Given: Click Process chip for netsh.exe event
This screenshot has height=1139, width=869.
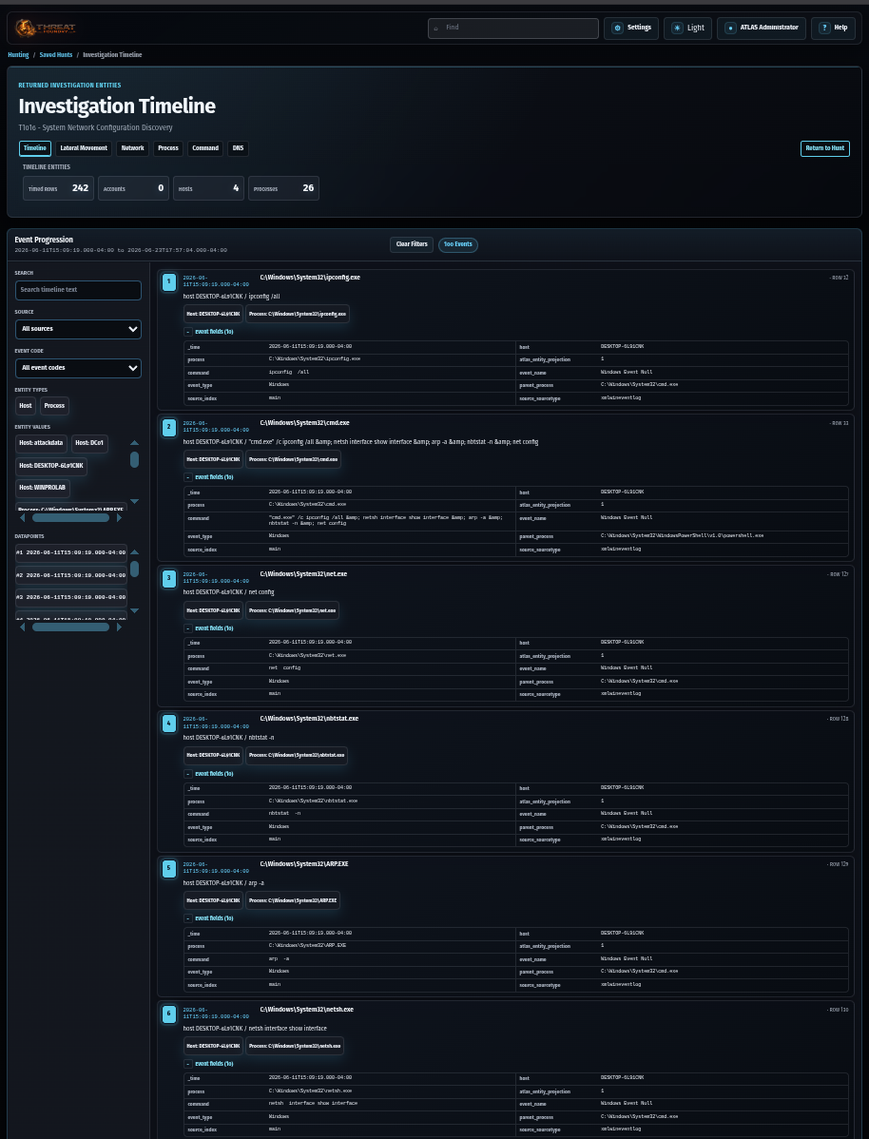Looking at the screenshot, I should click(295, 1046).
